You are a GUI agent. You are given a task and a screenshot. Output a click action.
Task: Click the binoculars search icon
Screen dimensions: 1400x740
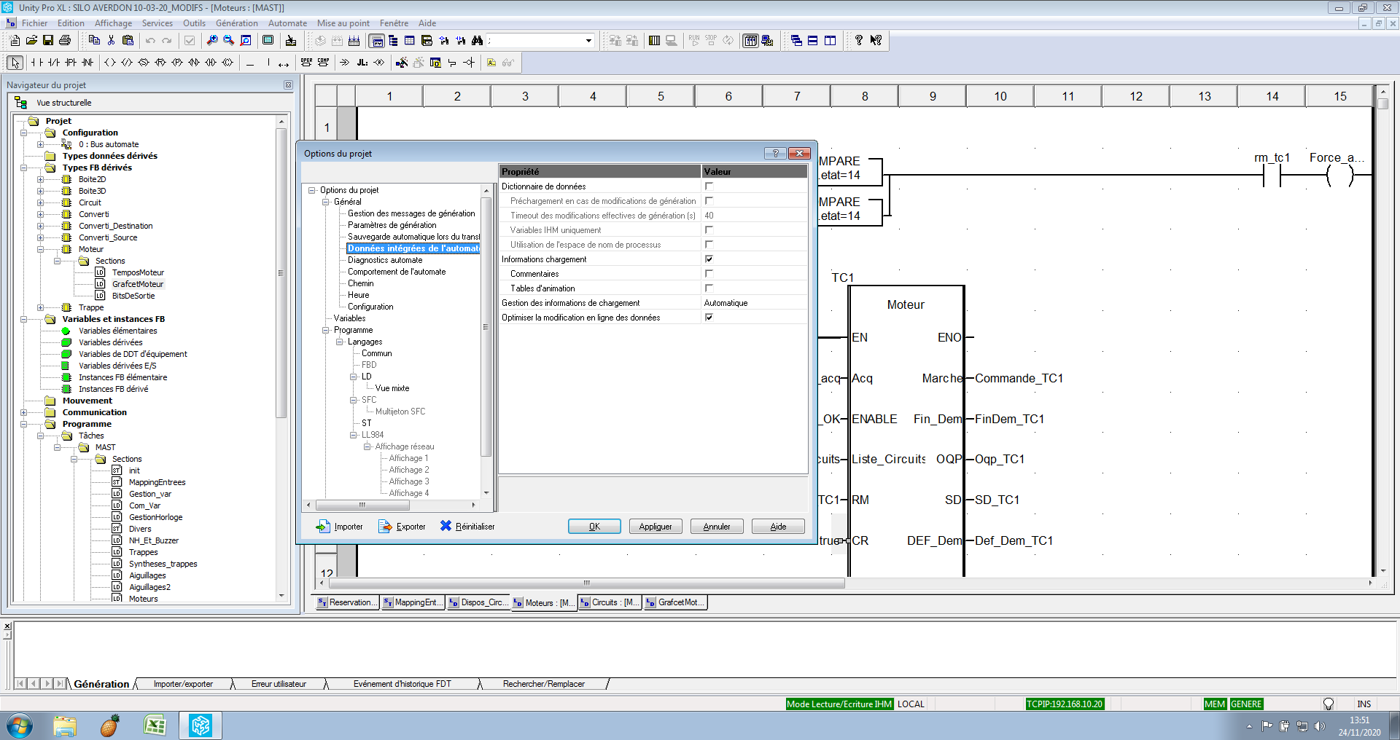click(477, 41)
